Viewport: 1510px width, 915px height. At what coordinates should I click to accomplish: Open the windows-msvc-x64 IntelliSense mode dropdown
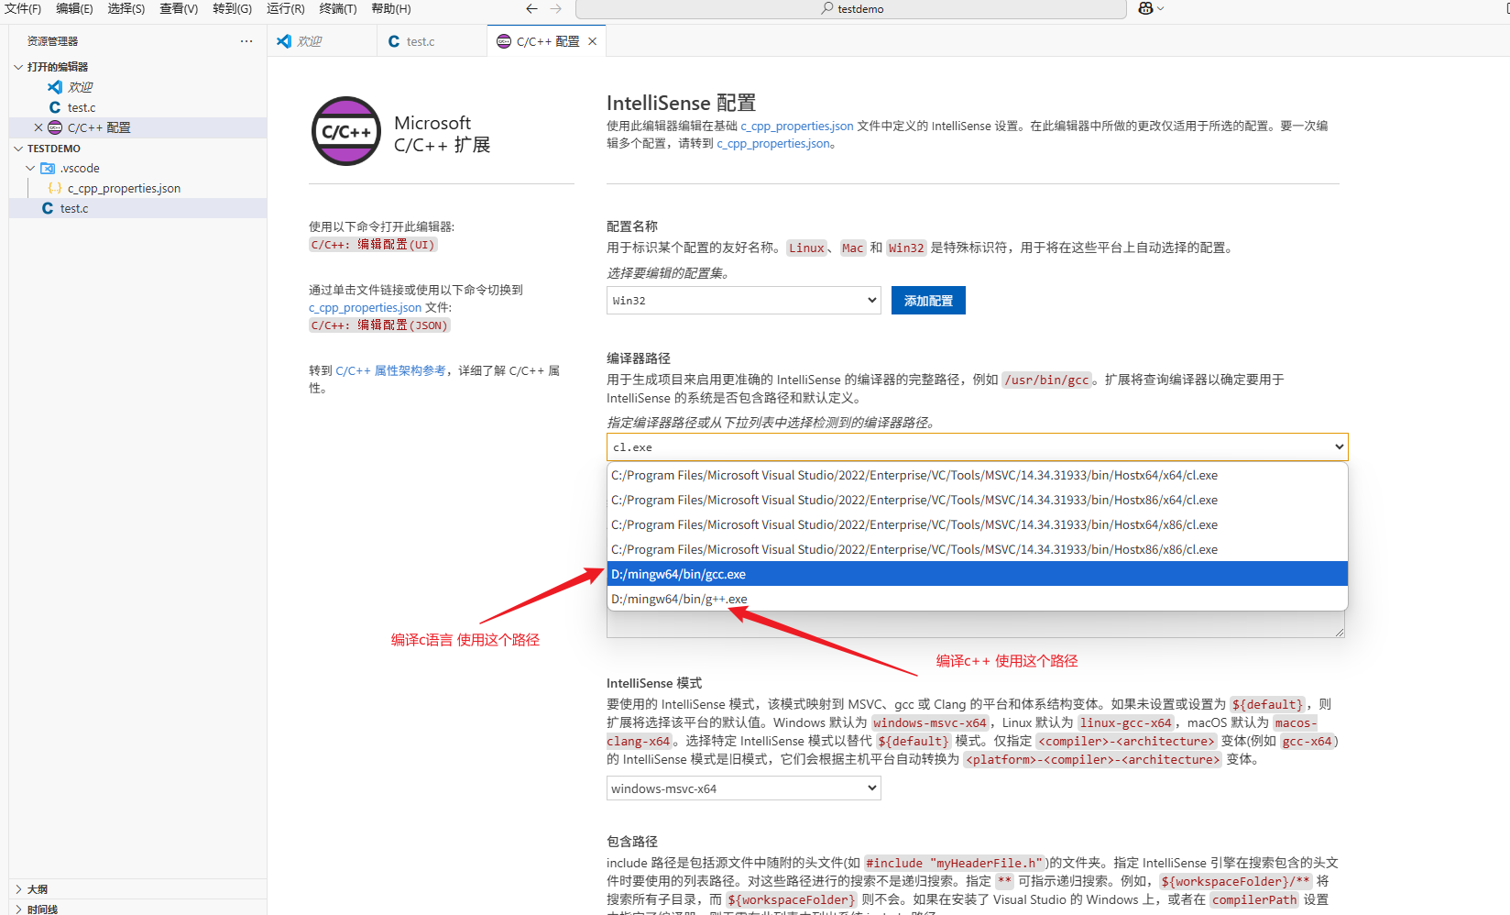pos(743,788)
